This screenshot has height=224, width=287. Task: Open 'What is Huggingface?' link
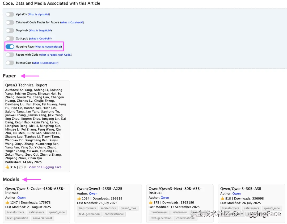[x=48, y=47]
